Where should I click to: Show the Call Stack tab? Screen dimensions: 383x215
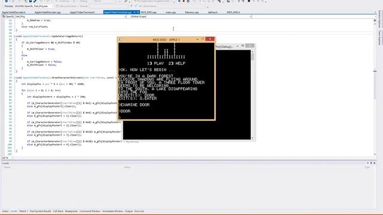click(58, 211)
